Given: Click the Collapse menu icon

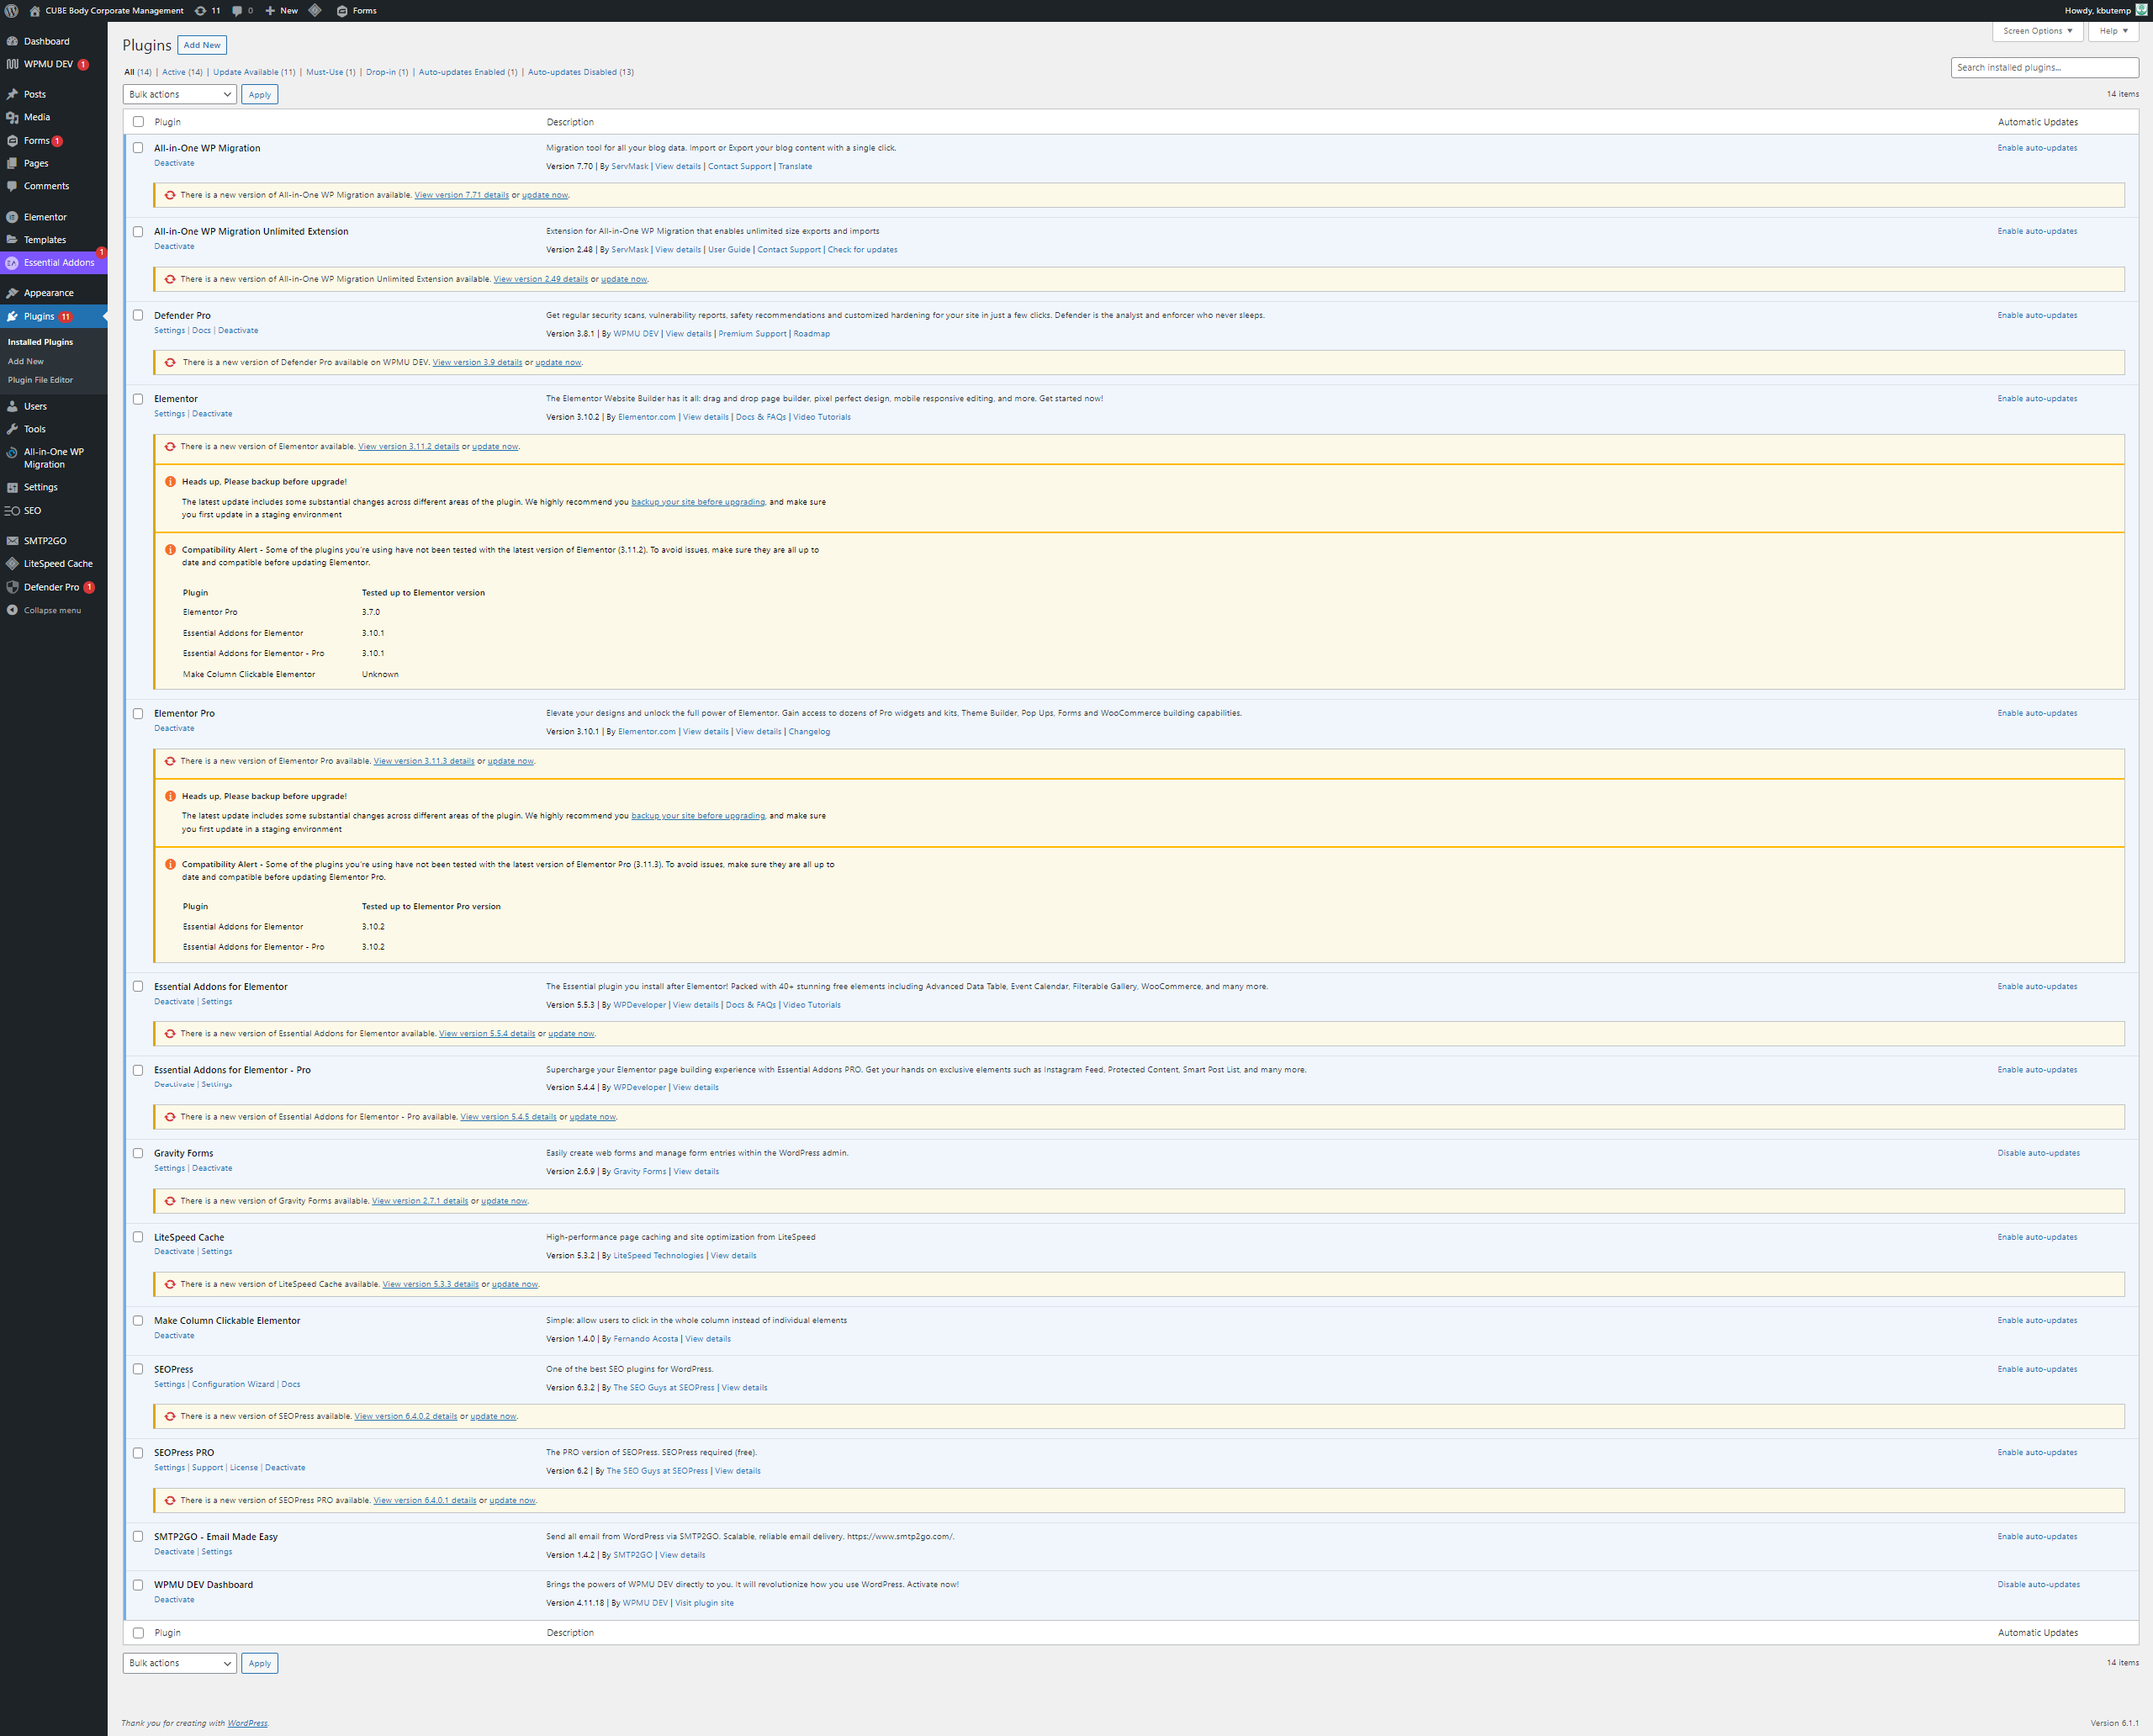Looking at the screenshot, I should pyautogui.click(x=12, y=610).
